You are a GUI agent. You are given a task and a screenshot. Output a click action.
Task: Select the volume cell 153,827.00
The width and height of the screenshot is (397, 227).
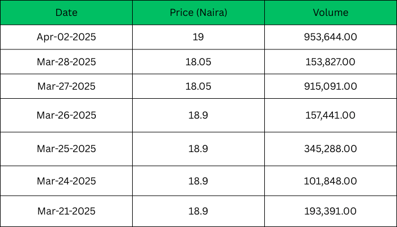click(x=331, y=62)
